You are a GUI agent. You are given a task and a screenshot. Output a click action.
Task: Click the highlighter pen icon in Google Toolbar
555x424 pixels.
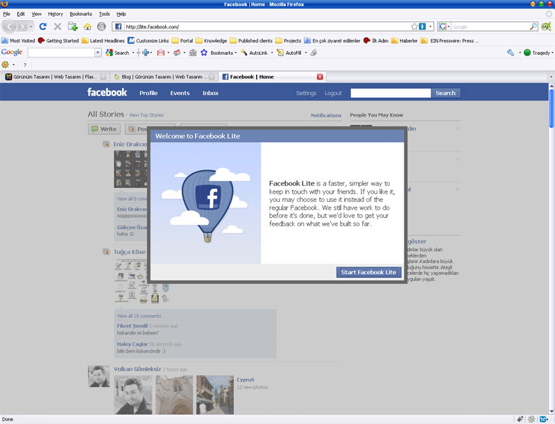314,53
